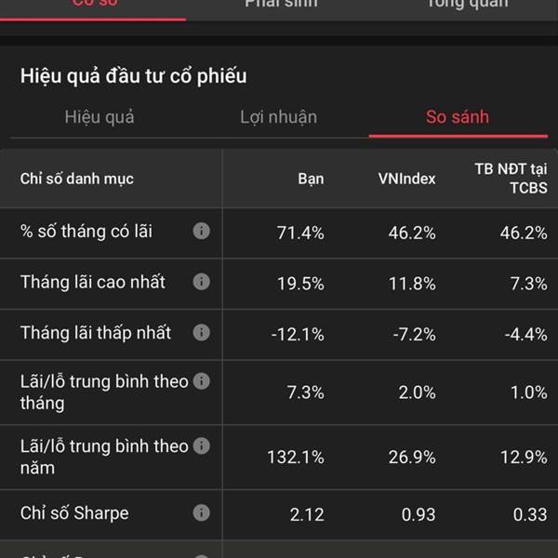Switch to the Hiệu quả tab
The width and height of the screenshot is (558, 558).
[100, 117]
